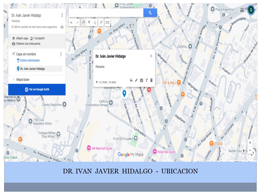Click the paint bucket style icon
The width and height of the screenshot is (261, 196).
point(131,80)
